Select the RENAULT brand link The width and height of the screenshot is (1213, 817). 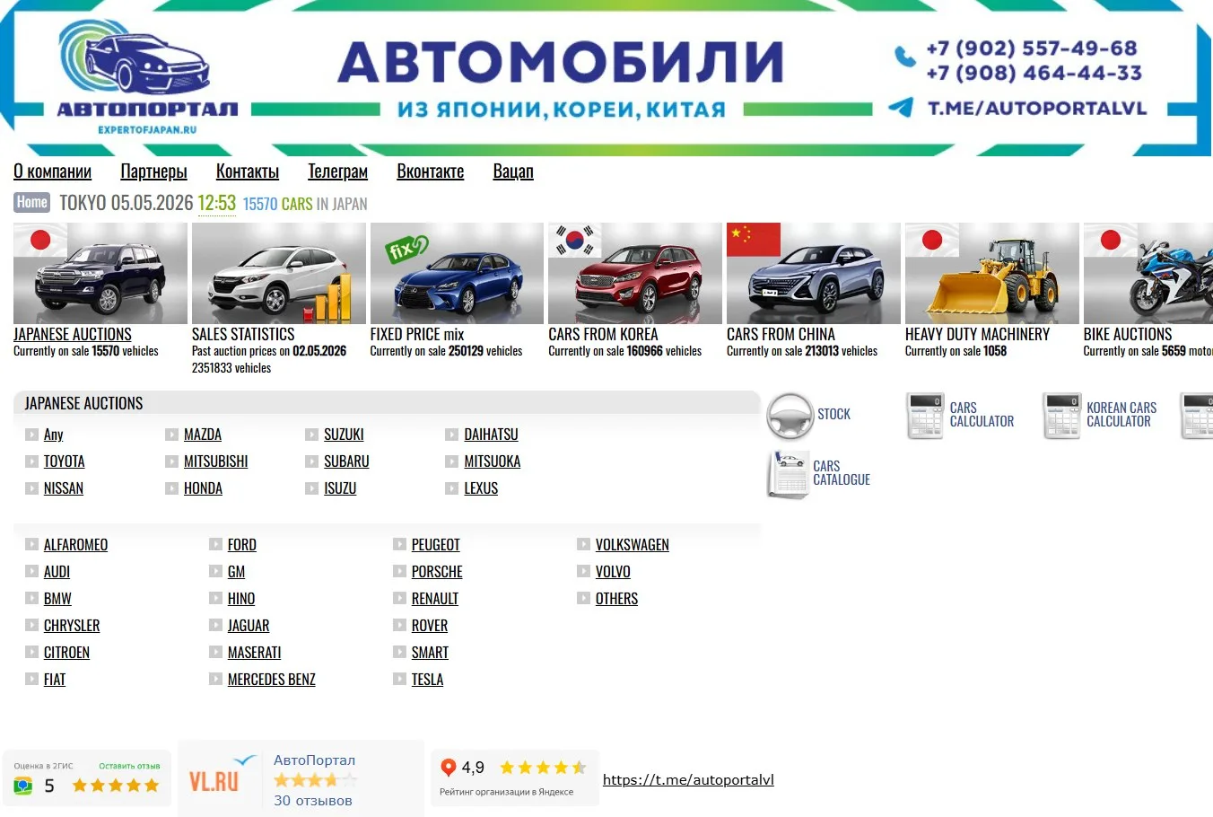click(435, 599)
